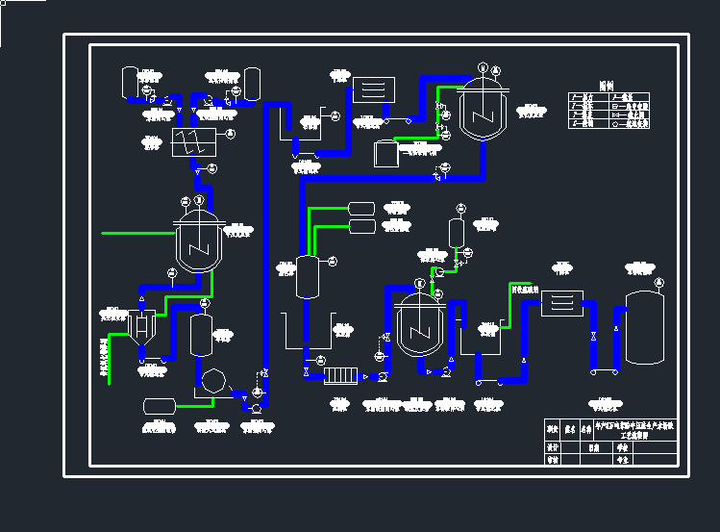This screenshot has height=532, width=720.
Task: Click the lower-center jacketed reactor vessel
Action: coord(419,325)
